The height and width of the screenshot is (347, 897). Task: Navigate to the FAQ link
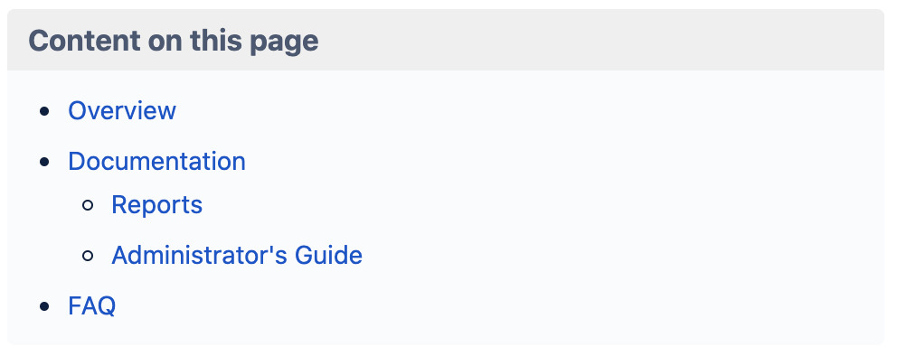pos(92,305)
